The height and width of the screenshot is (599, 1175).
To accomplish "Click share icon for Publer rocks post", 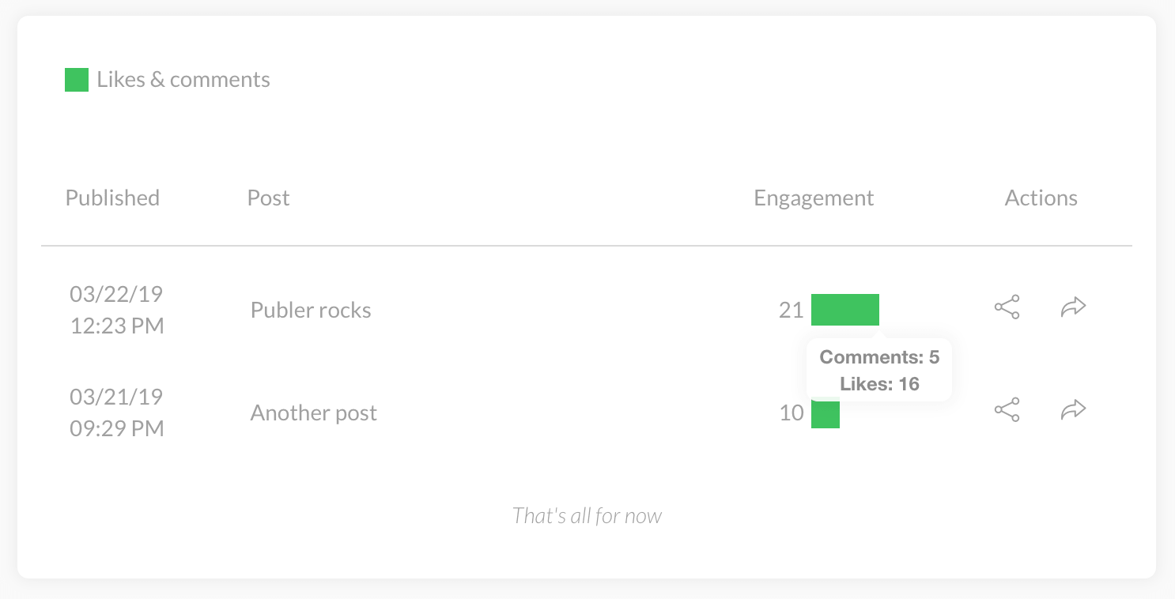I will tap(1007, 307).
